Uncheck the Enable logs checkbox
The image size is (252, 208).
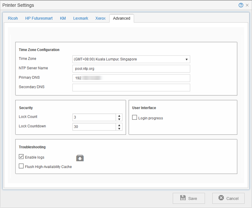click(21, 157)
